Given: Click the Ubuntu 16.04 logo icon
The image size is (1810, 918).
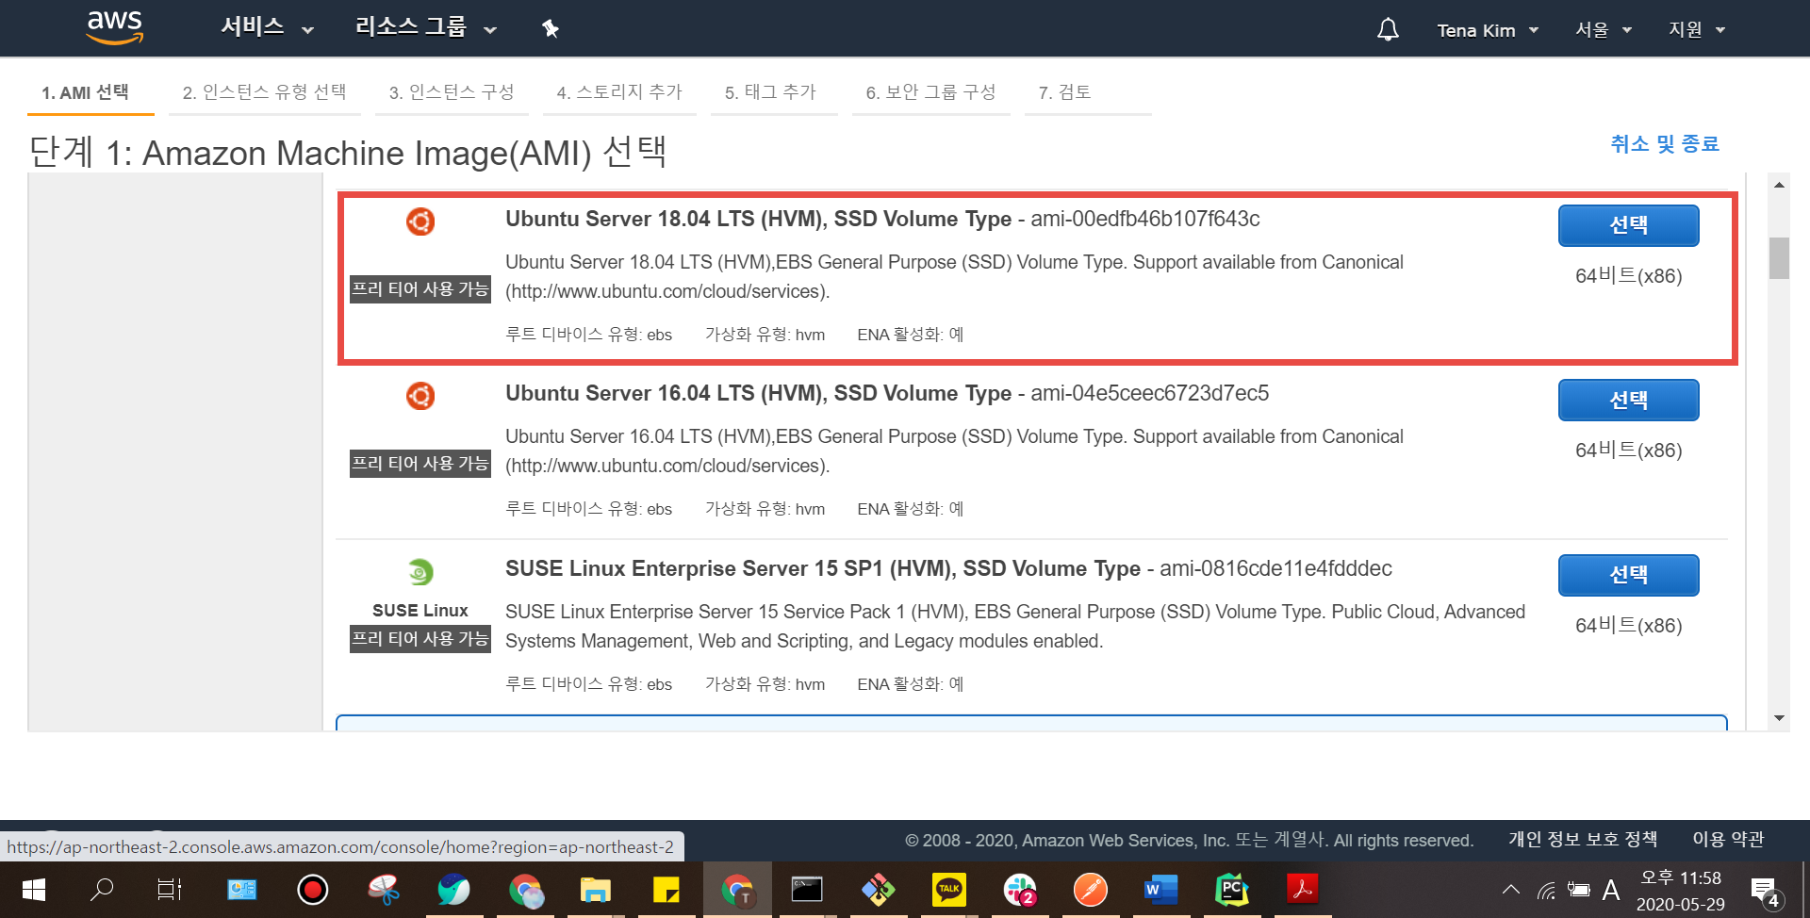Looking at the screenshot, I should click(420, 396).
